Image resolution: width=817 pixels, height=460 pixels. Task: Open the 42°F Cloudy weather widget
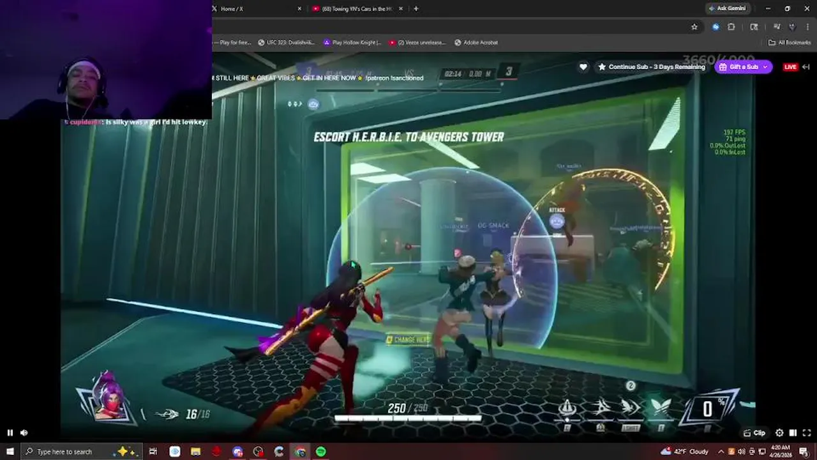tap(684, 452)
